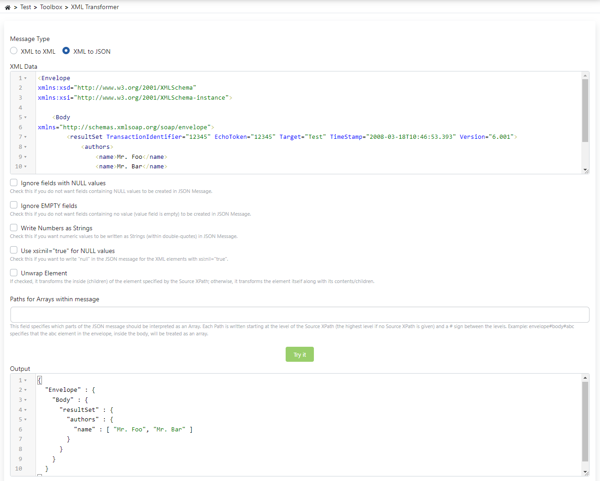600x481 pixels.
Task: Collapse the Envelope object in the Output panel
Action: 25,390
